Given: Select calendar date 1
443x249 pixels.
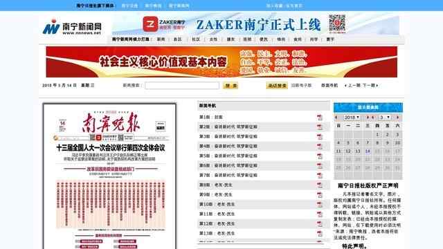Looking at the screenshot, I should click(x=377, y=135).
